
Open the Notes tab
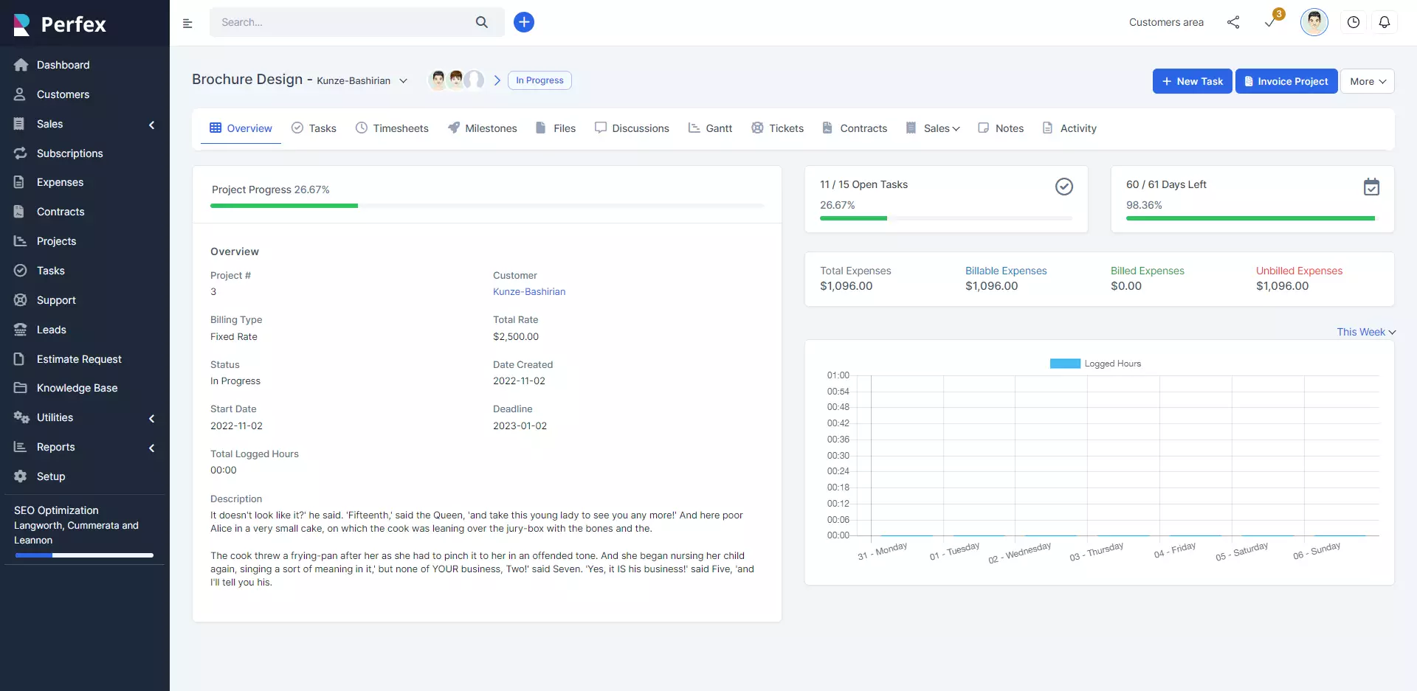pos(1001,128)
